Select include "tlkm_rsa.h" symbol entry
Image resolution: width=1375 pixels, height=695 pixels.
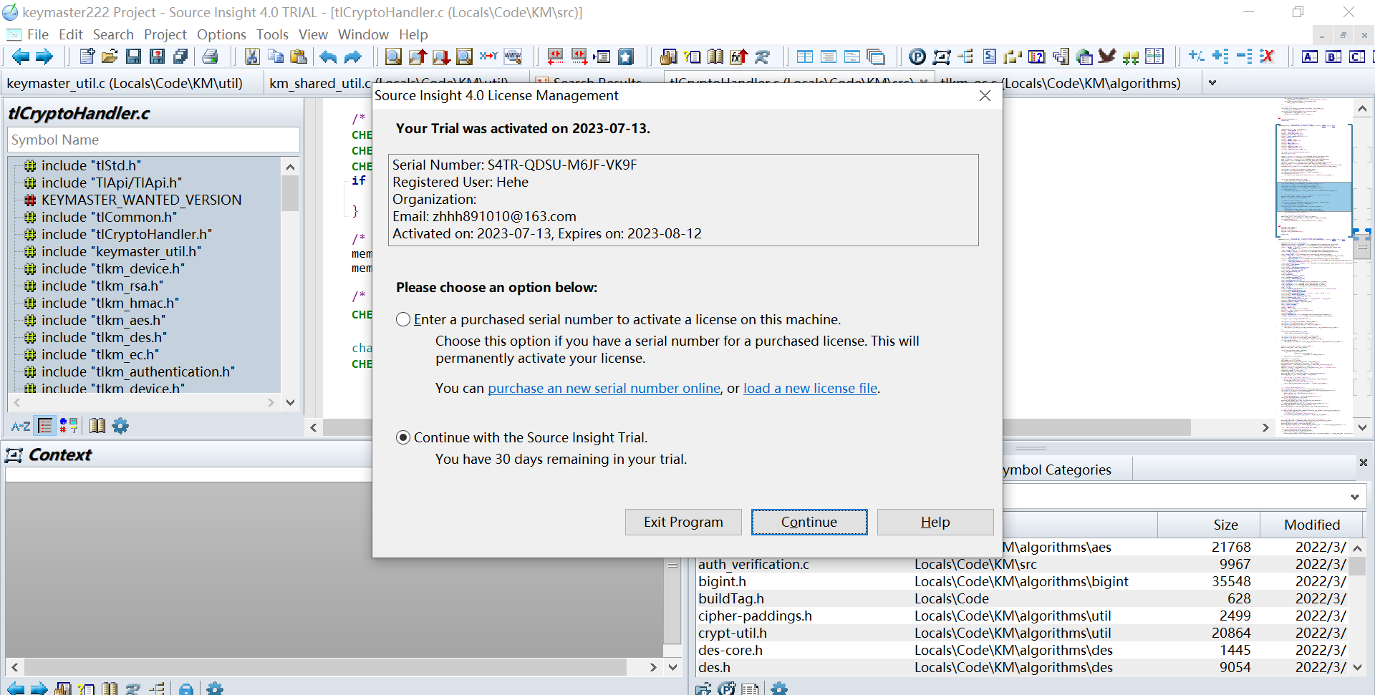(x=102, y=286)
